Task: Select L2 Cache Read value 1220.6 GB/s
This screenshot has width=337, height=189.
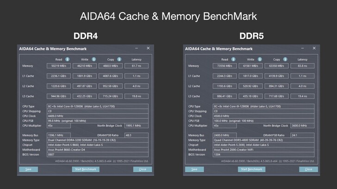Action: coord(59,86)
